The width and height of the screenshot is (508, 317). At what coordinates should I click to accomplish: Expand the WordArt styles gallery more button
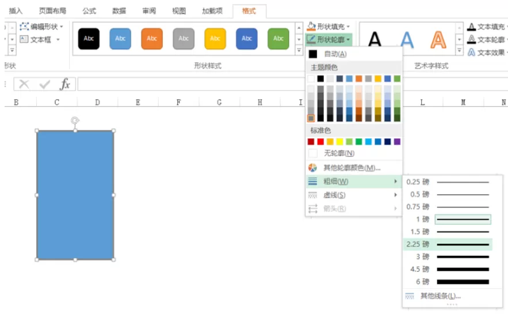tap(460, 50)
